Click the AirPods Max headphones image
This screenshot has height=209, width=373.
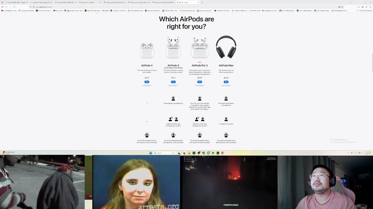(226, 47)
